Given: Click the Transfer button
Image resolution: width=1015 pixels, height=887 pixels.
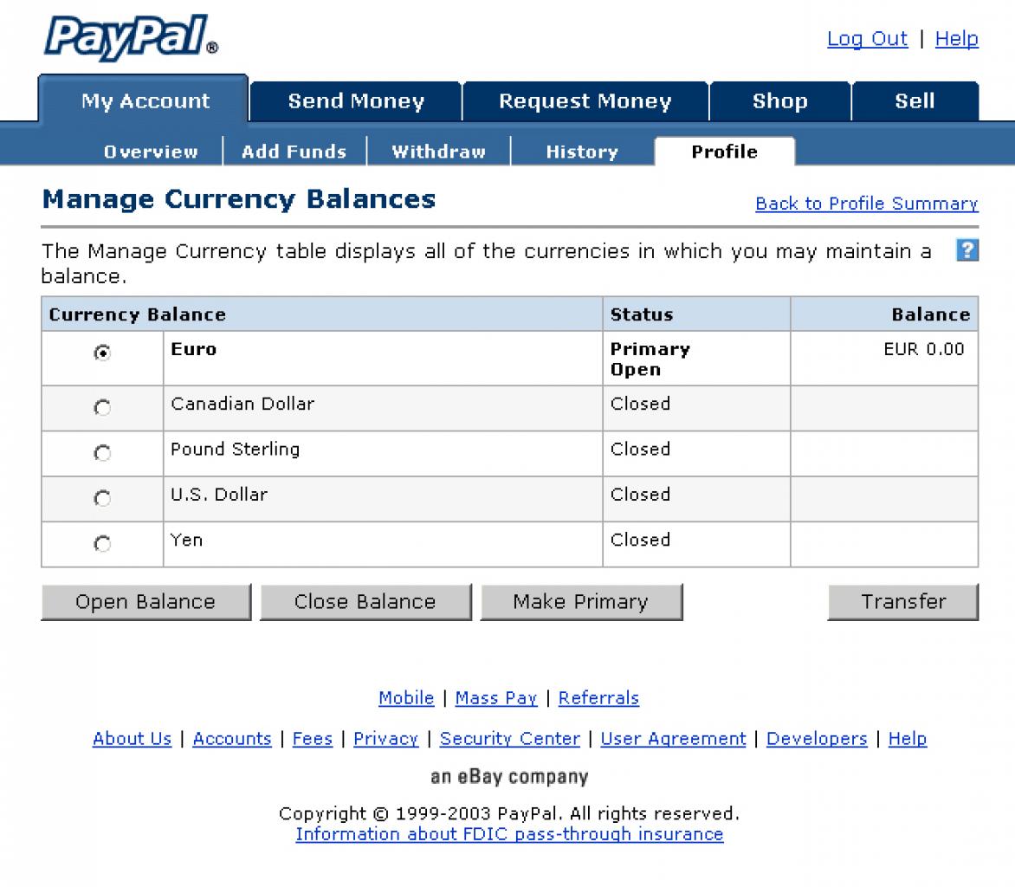Looking at the screenshot, I should [x=903, y=601].
